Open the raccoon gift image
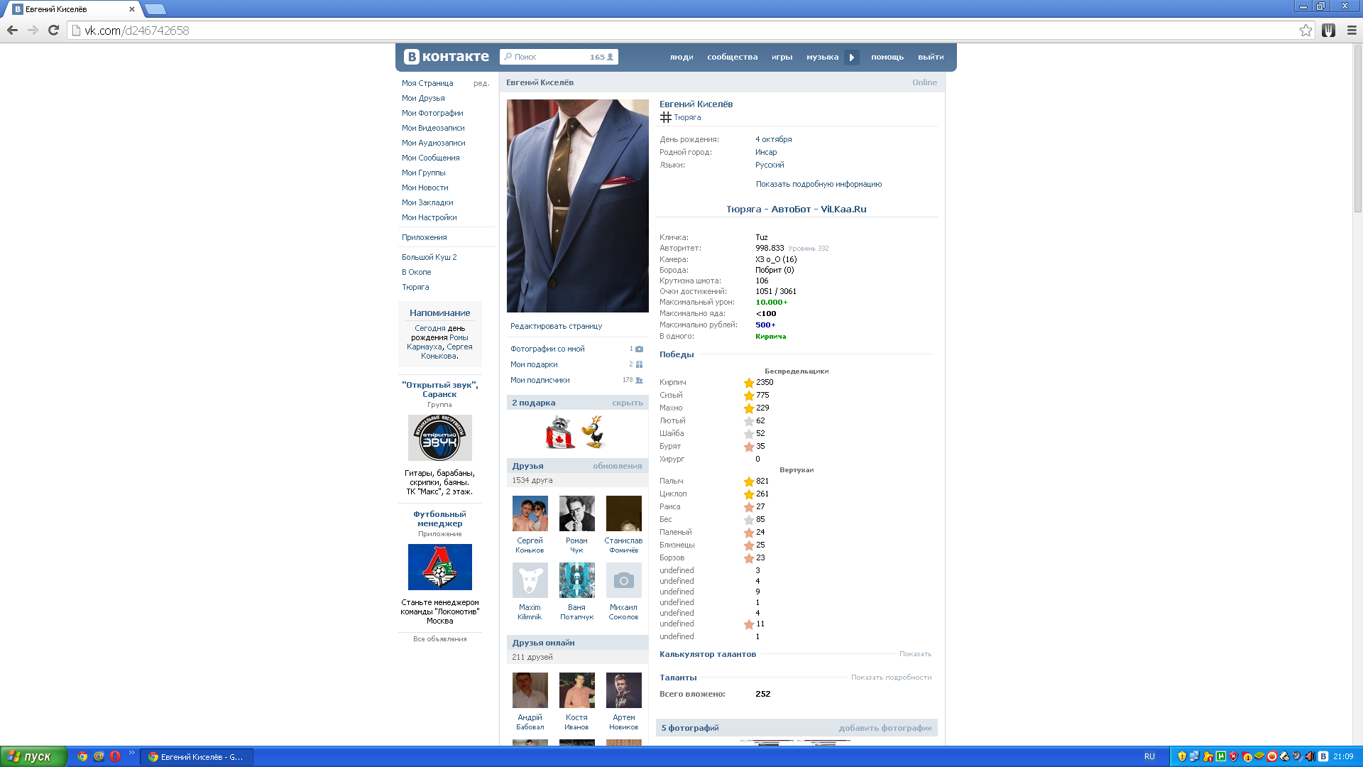Viewport: 1363px width, 767px height. (560, 432)
